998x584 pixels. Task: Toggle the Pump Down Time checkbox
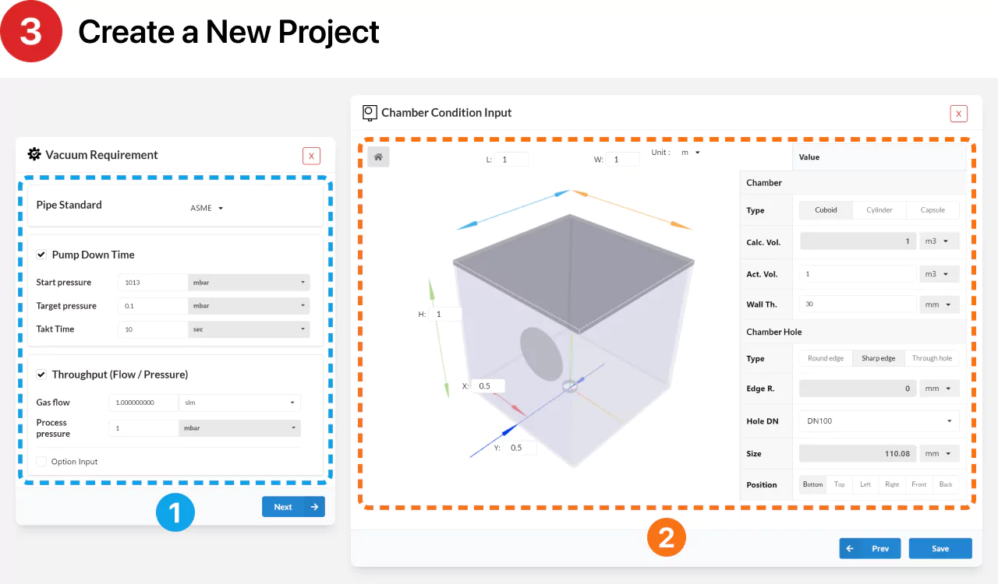[41, 255]
